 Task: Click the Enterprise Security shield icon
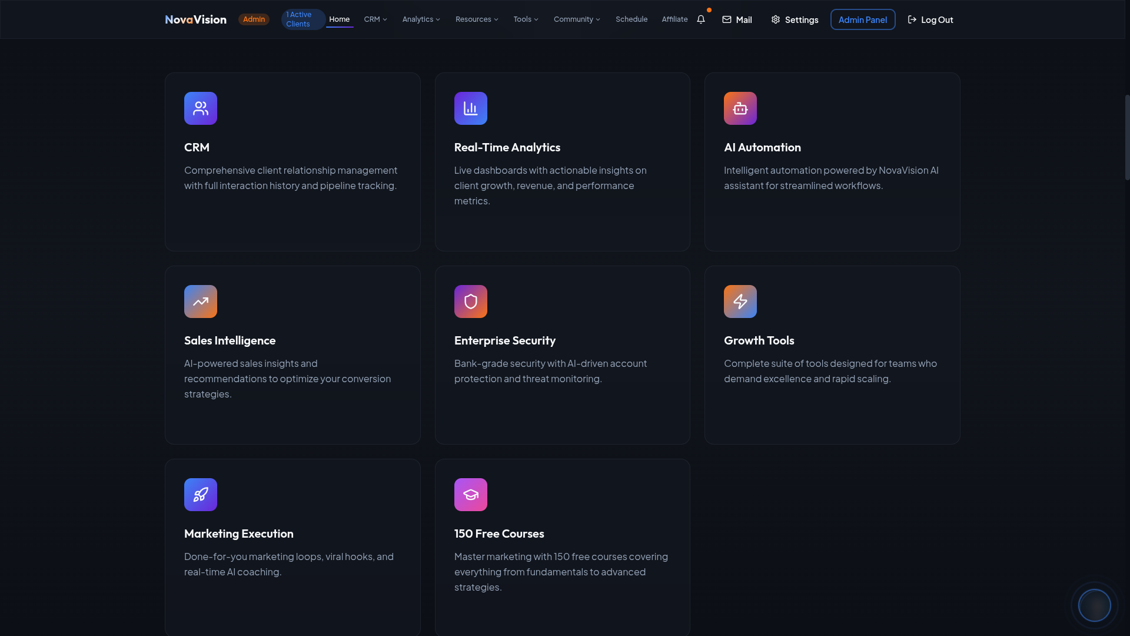pyautogui.click(x=470, y=302)
